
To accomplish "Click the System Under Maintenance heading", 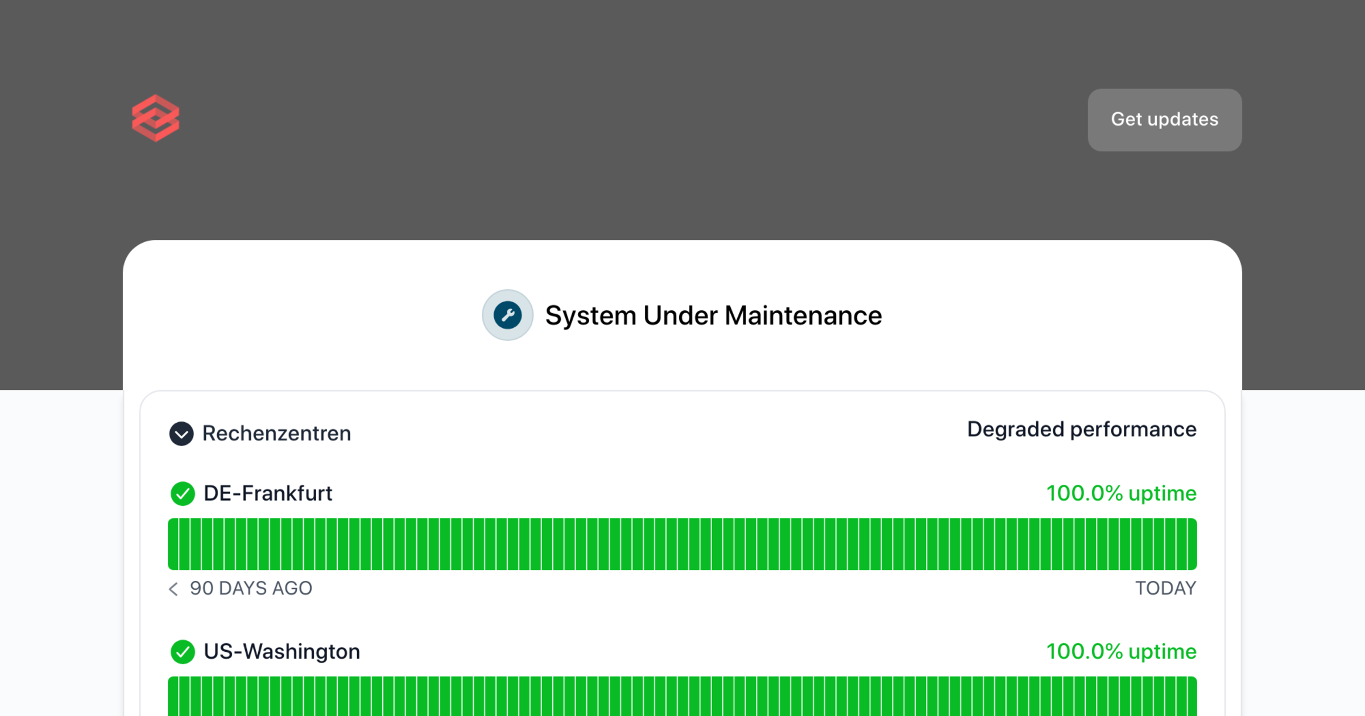I will (713, 315).
